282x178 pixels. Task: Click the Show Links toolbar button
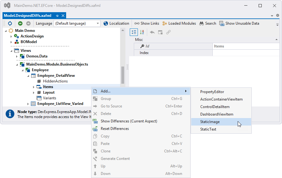[147, 23]
